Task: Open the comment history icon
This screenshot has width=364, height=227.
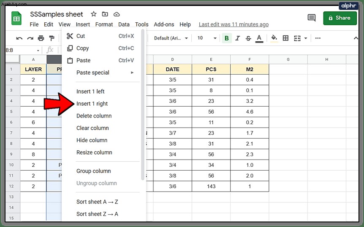Action: (311, 18)
